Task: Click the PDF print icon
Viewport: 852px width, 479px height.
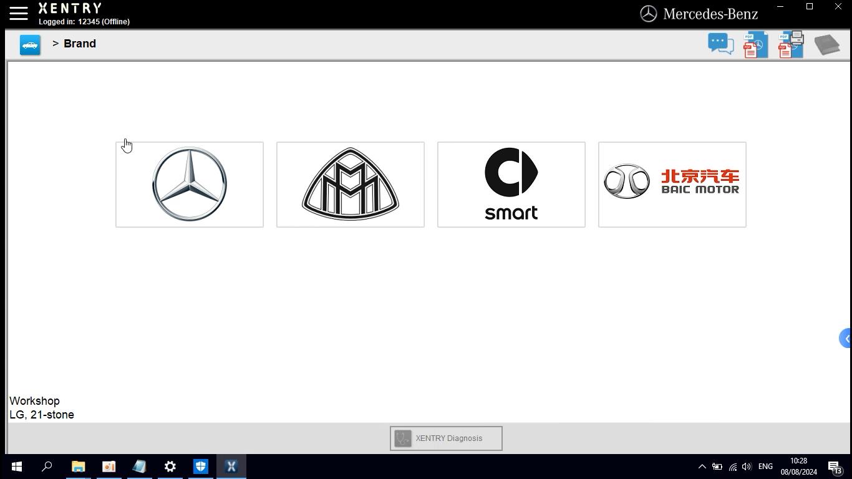Action: coord(791,45)
